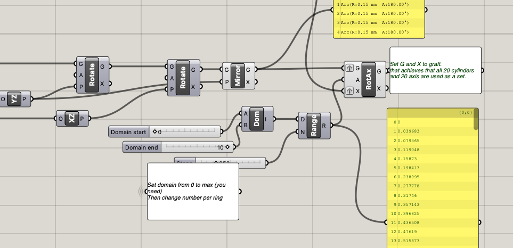Click value 0.039683 in the panel
This screenshot has height=248, width=513.
point(408,131)
